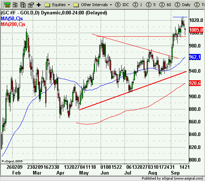Viewport: 205px width, 181px height.
Task: Click the black plus crosshair icon
Action: pyautogui.click(x=39, y=5)
